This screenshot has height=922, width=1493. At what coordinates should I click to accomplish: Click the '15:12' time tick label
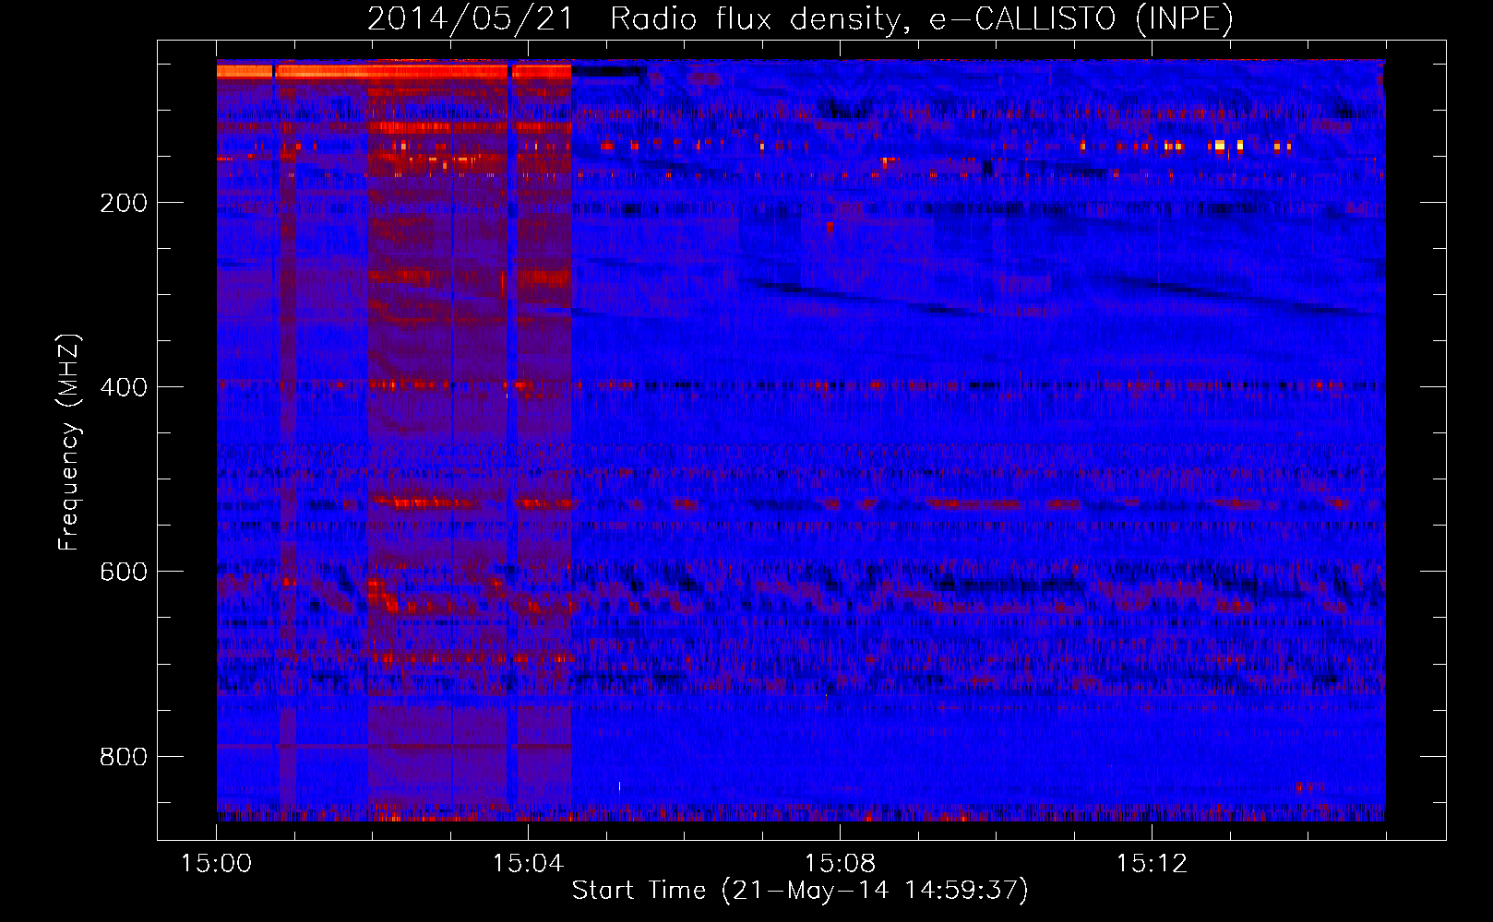click(x=1153, y=864)
